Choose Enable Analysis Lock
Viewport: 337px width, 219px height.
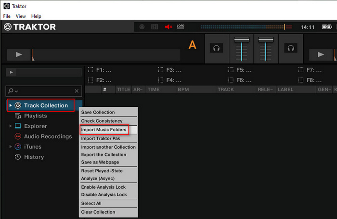click(x=108, y=187)
